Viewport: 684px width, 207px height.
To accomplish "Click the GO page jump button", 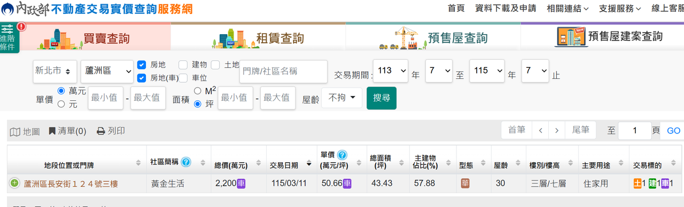I will pos(673,131).
